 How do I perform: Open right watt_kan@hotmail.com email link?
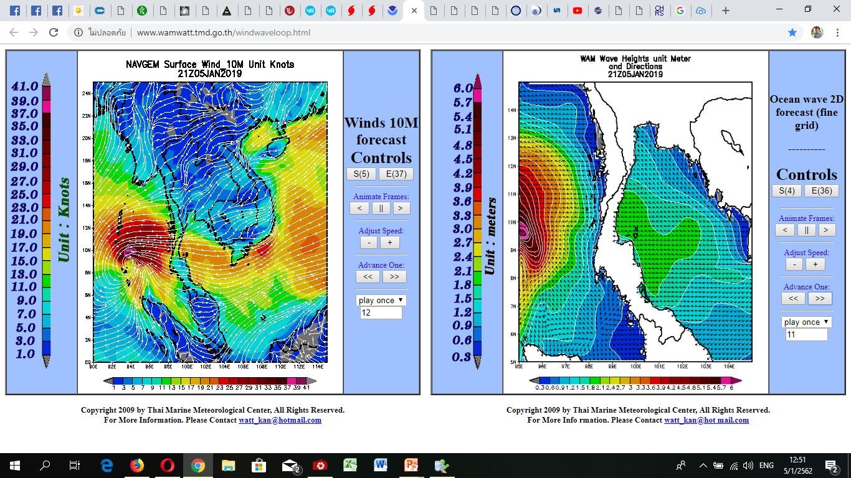point(706,420)
